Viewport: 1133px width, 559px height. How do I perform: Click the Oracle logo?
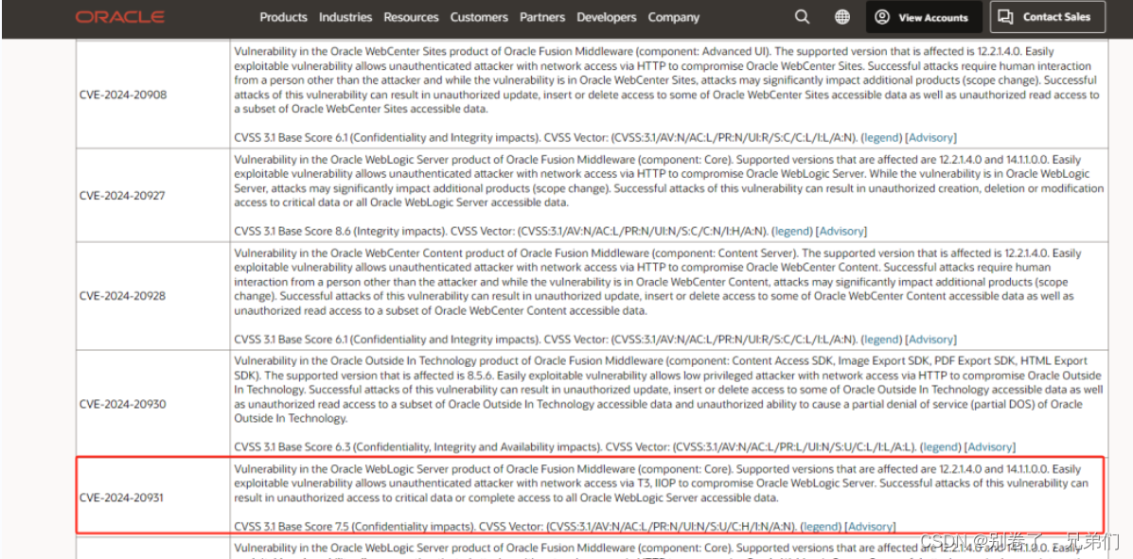120,17
